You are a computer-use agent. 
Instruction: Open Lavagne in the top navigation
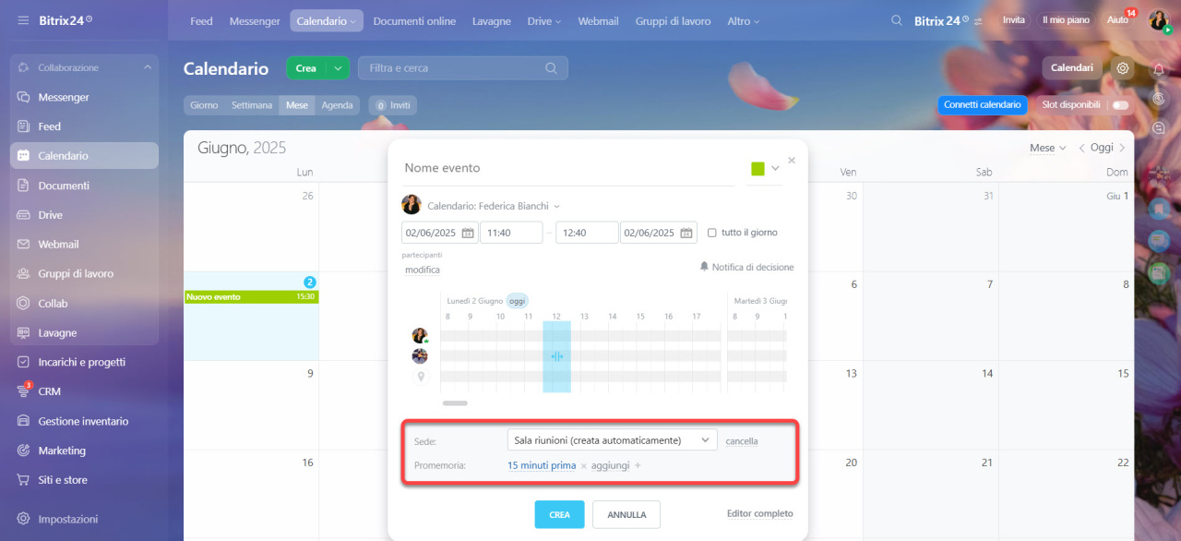pyautogui.click(x=492, y=20)
